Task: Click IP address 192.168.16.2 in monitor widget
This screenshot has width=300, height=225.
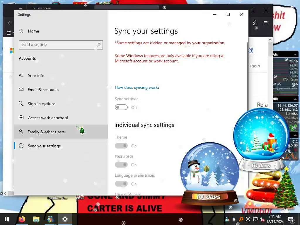Action: pos(288,110)
